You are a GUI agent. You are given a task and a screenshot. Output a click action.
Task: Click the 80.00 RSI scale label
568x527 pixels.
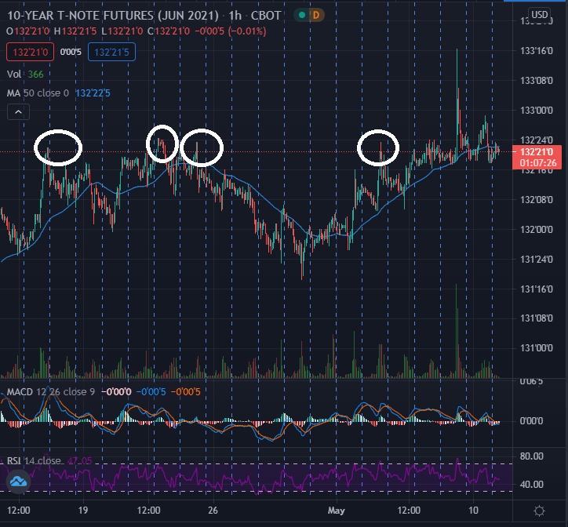click(531, 456)
